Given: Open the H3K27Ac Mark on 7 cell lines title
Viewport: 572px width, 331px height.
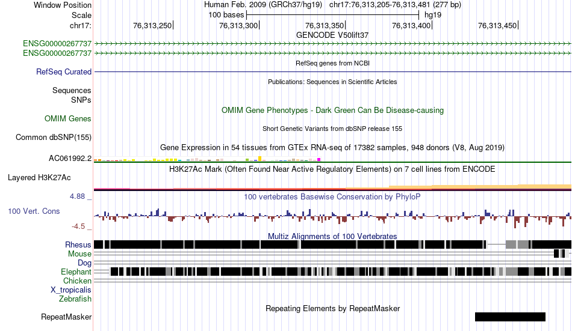Looking at the screenshot, I should (x=332, y=169).
